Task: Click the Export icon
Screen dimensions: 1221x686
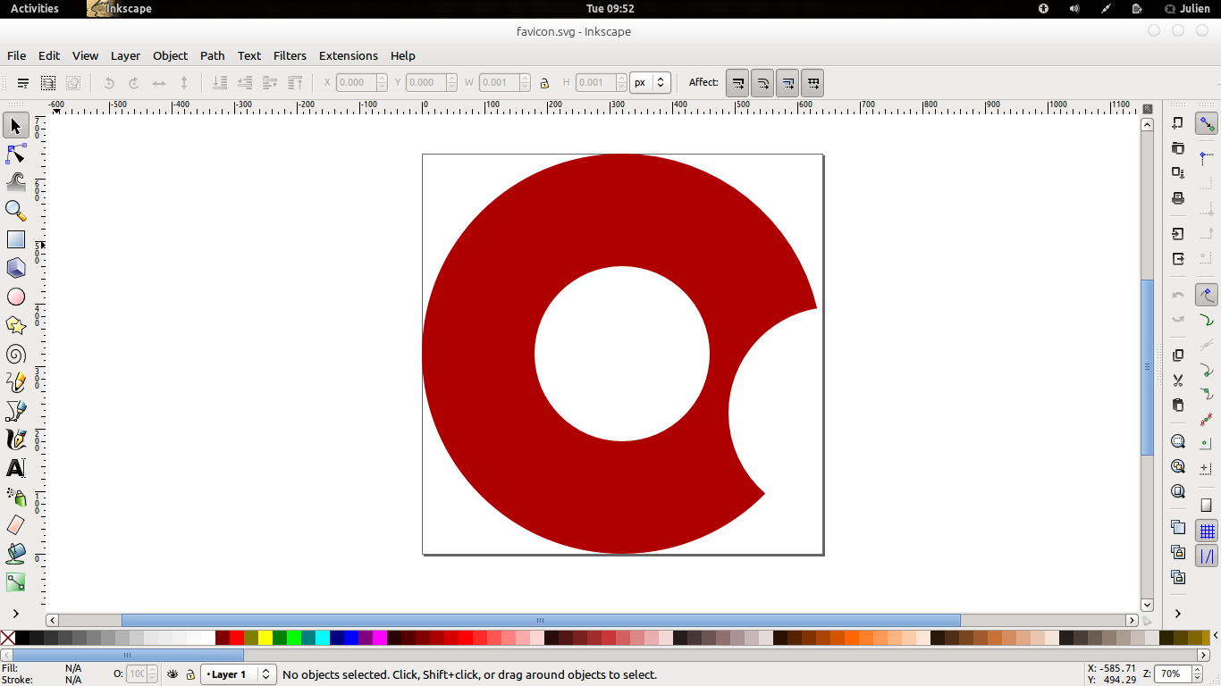Action: (1178, 259)
